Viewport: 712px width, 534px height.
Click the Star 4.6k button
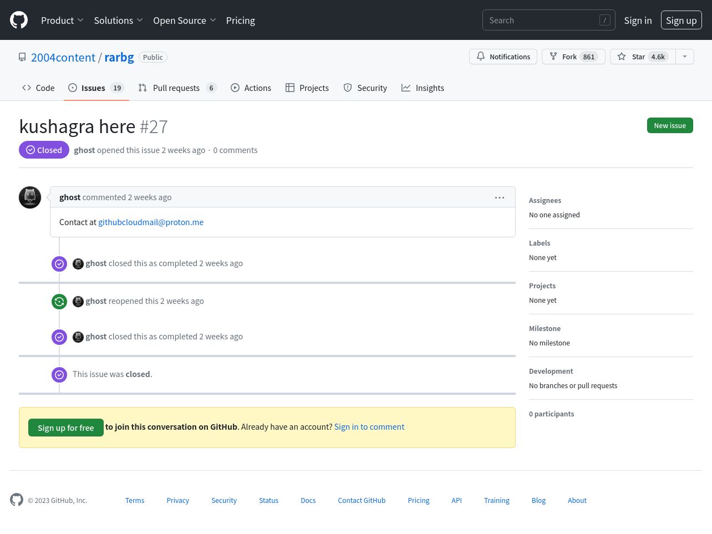click(x=643, y=57)
